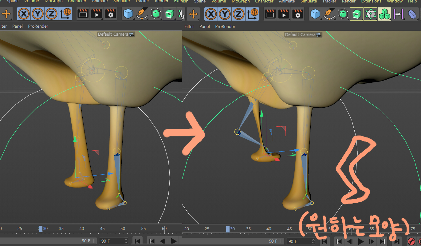
Task: Open Filter menu in left viewport
Action: [3, 26]
